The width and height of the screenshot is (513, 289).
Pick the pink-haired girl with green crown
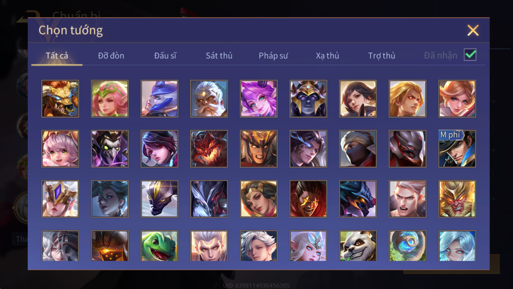point(110,99)
